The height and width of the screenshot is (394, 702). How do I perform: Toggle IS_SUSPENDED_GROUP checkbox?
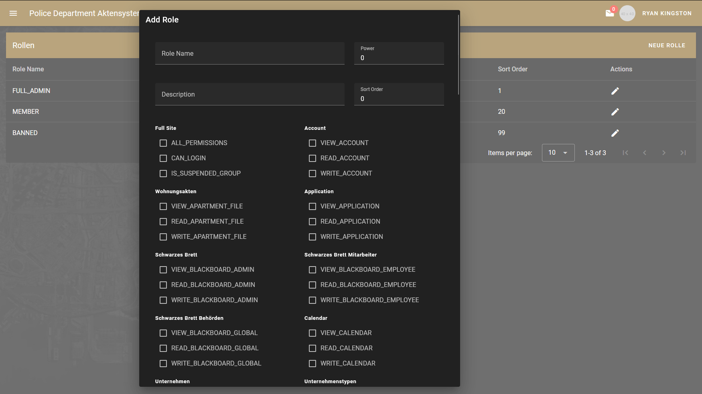(x=163, y=174)
